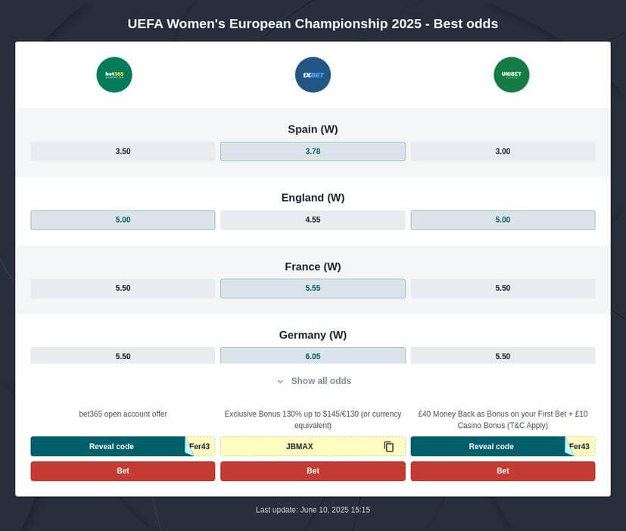The width and height of the screenshot is (626, 531).
Task: Click the Spain (W) heading
Action: point(313,129)
